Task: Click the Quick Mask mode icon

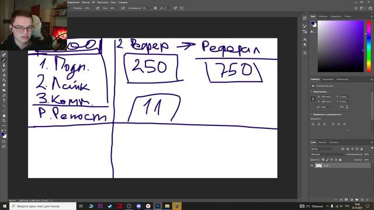Action: coord(4,141)
